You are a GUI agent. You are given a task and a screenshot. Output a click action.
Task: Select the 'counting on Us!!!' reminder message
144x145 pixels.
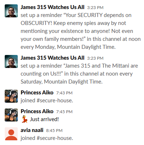pyautogui.click(x=79, y=74)
